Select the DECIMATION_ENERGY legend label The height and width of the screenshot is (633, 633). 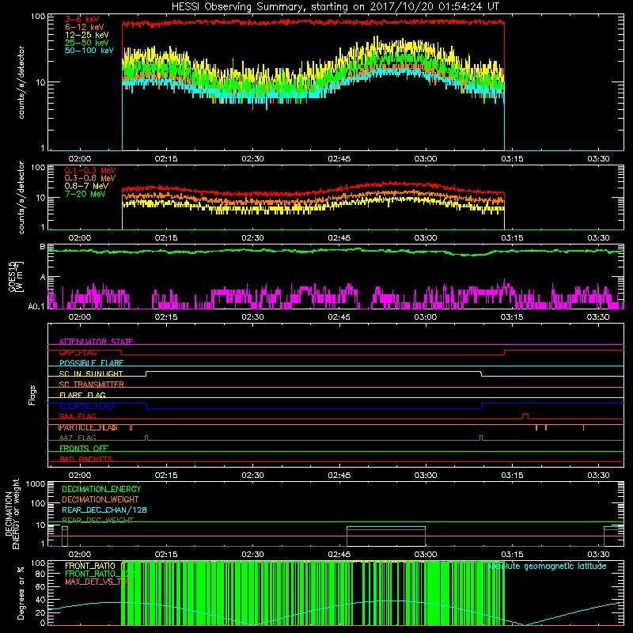101,489
